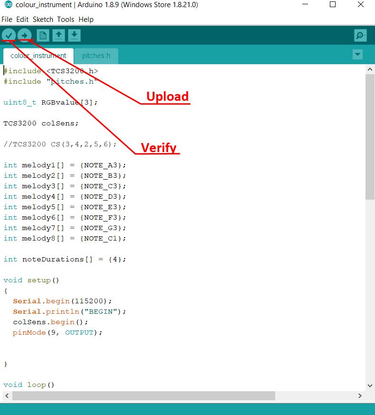
Task: Click the melody4 NOTE_D3 line
Action: [65, 197]
